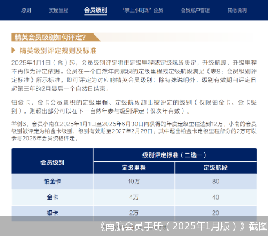Switch to the 奖励里程 tab
The height and width of the screenshot is (236, 268).
click(58, 10)
